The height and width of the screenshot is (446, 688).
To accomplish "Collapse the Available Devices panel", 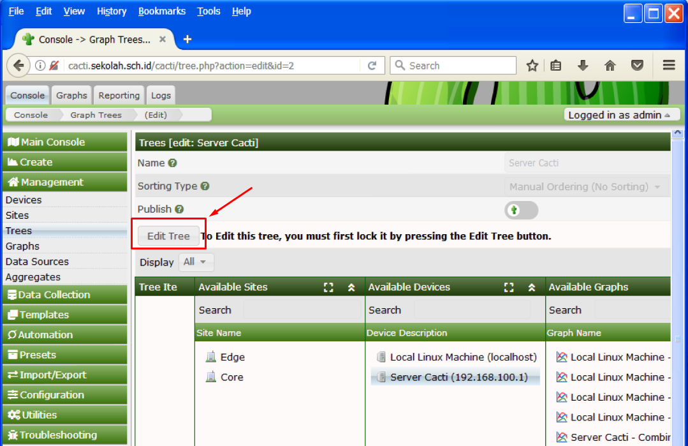I will click(x=532, y=288).
